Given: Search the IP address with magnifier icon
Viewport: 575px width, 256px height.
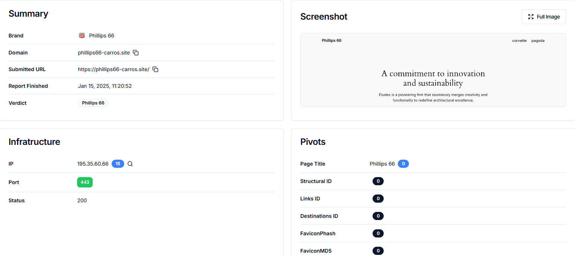Looking at the screenshot, I should tap(130, 164).
